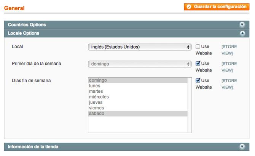Viewport: 255px width, 156px height.
Task: Click STORE VIEW scope label beside Local
Action: (x=229, y=50)
